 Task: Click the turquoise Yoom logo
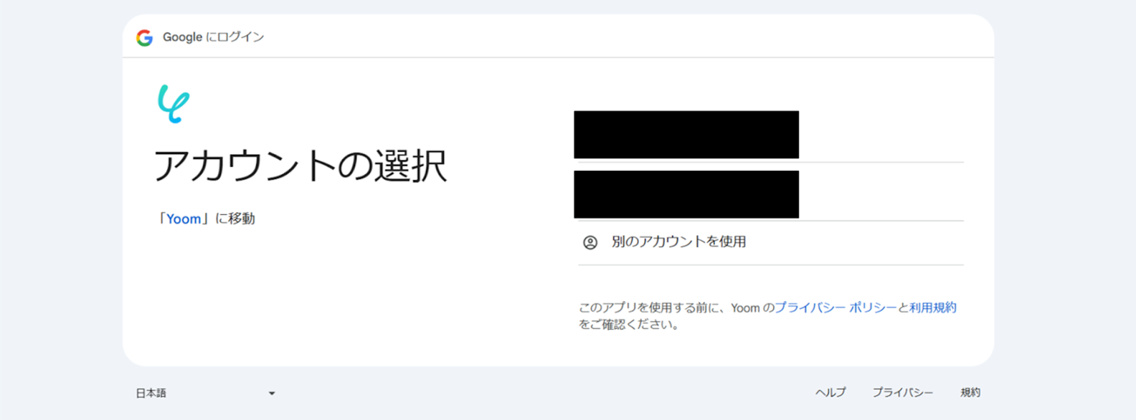point(173,104)
